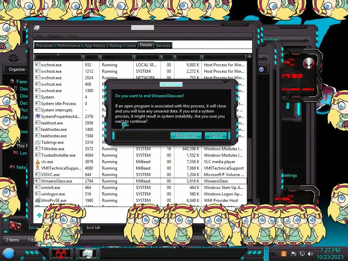
Task: Click the vlc.exe traffic cone icon
Action: point(38,161)
